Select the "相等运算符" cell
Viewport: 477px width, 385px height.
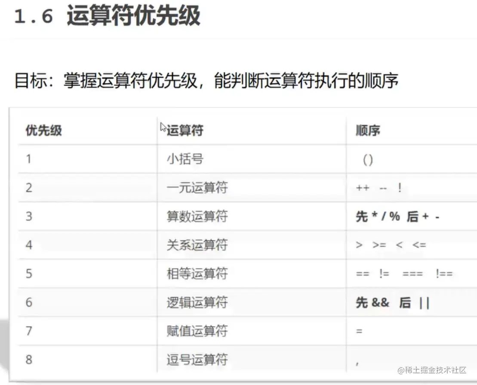(197, 273)
